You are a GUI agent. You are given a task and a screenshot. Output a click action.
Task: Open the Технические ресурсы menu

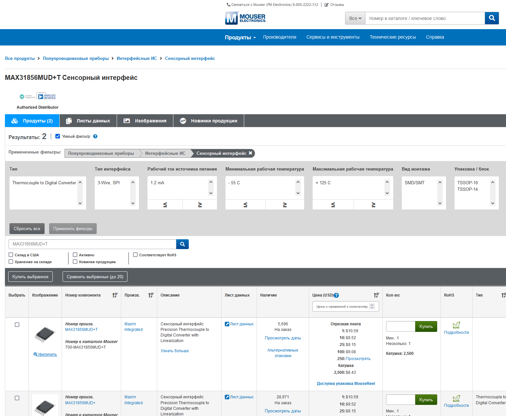(x=393, y=37)
